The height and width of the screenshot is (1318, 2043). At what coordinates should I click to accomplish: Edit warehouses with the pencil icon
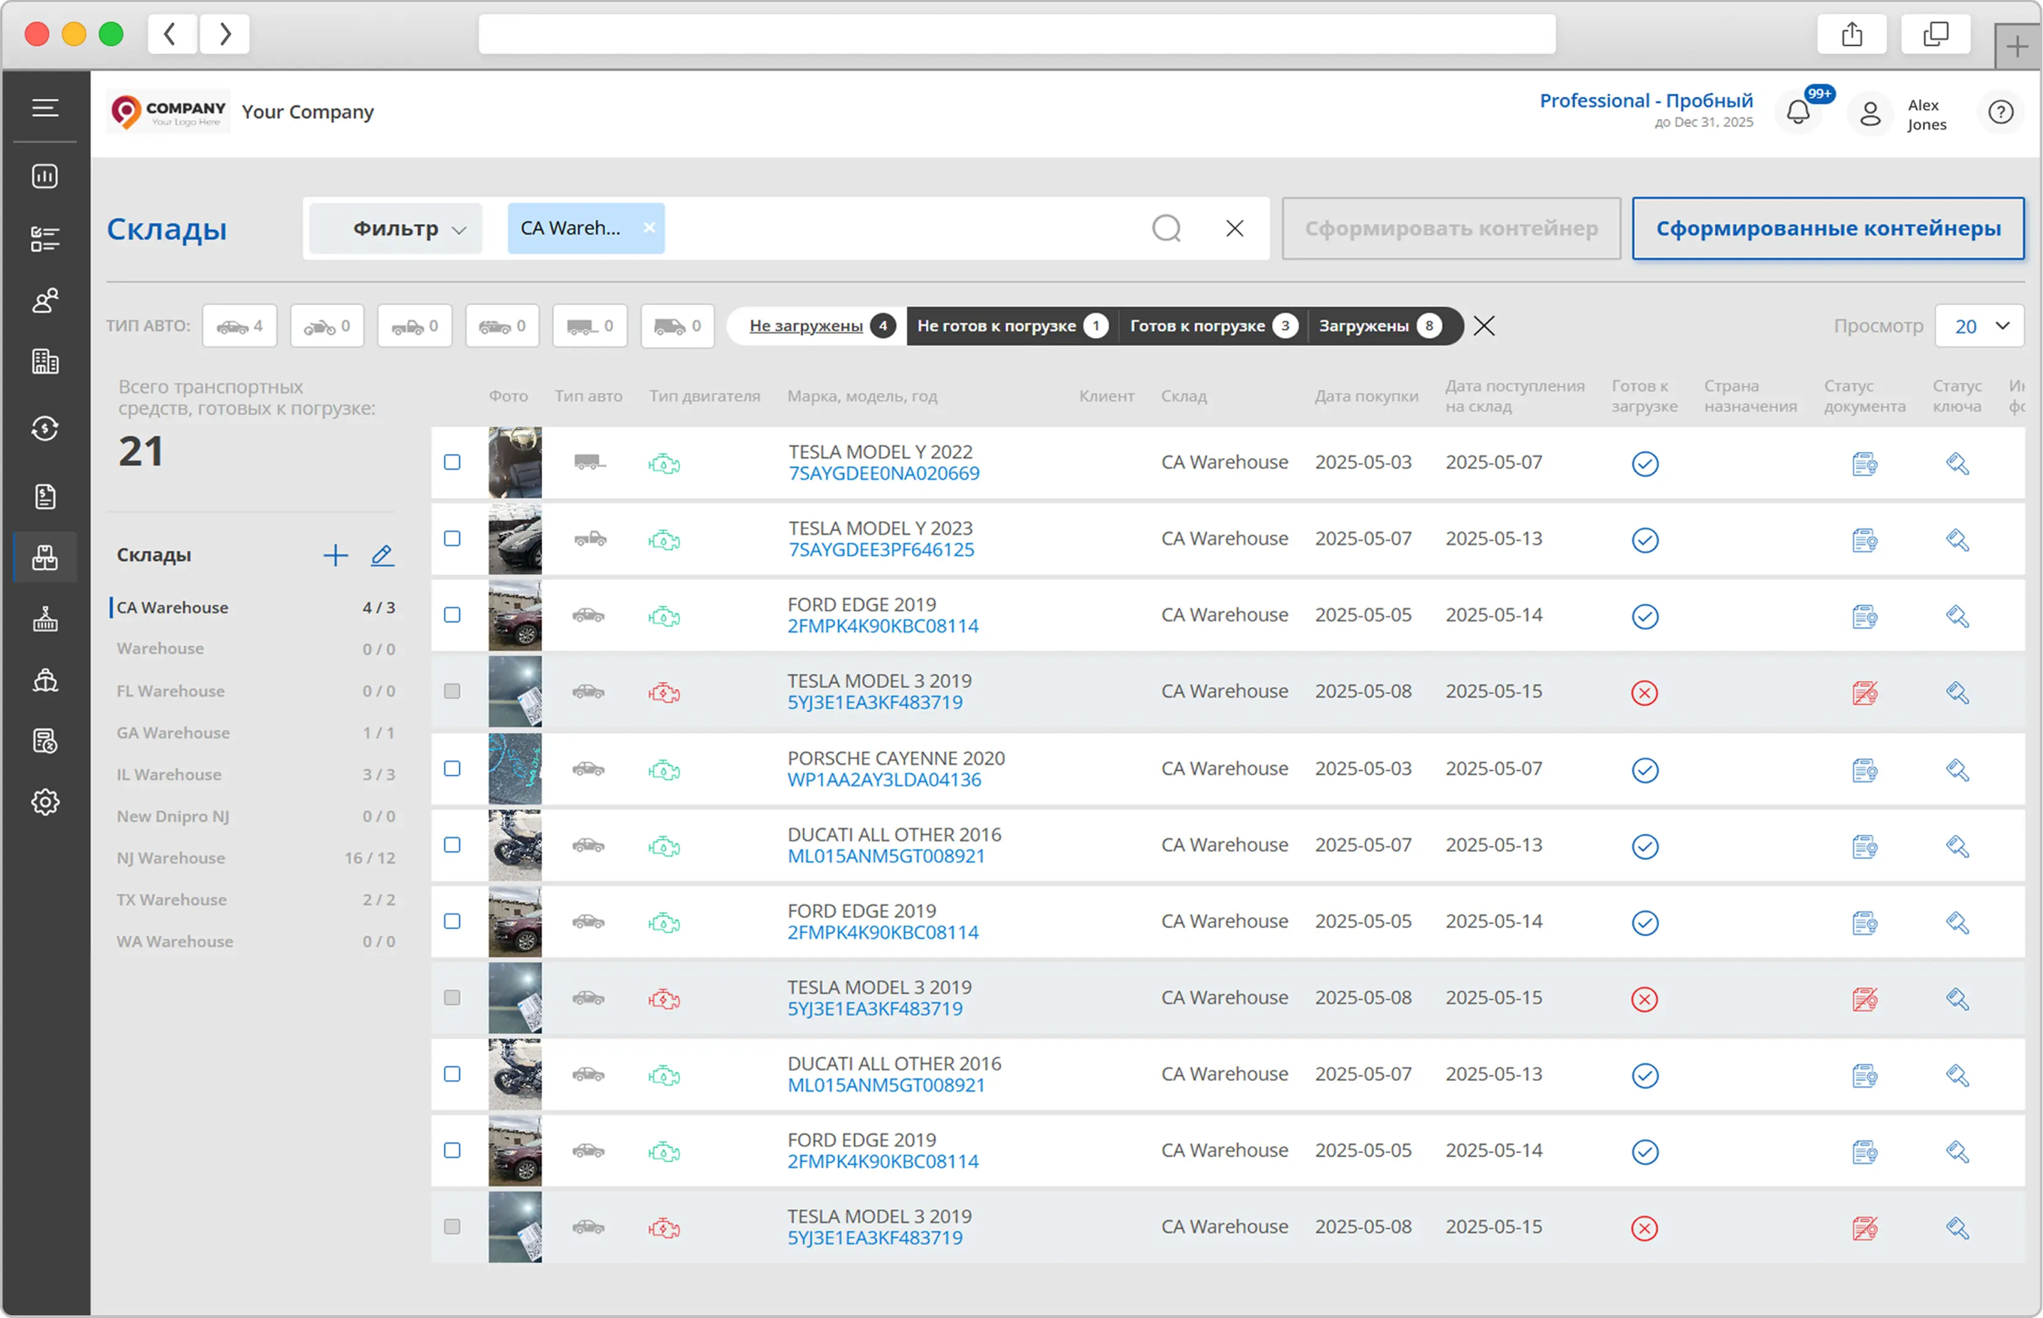[x=382, y=556]
